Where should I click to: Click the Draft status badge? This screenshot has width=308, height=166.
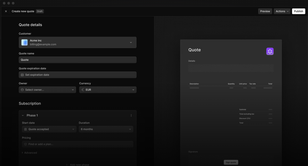[40, 11]
